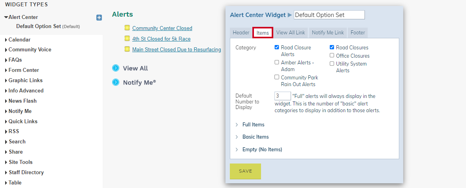Collapse the Alert Center widget type
This screenshot has width=466, height=188.
coord(6,17)
